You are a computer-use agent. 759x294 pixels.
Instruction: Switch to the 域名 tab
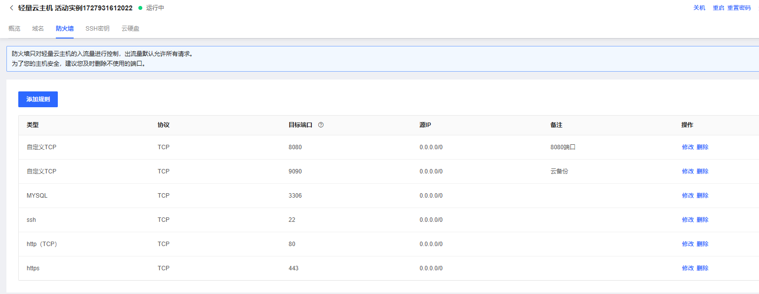38,29
